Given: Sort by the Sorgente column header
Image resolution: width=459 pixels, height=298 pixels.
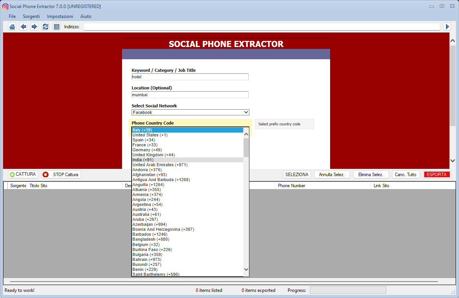Looking at the screenshot, I should (x=17, y=186).
